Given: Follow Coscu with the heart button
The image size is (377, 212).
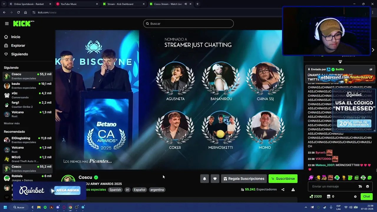Looking at the screenshot, I should click(x=215, y=179).
